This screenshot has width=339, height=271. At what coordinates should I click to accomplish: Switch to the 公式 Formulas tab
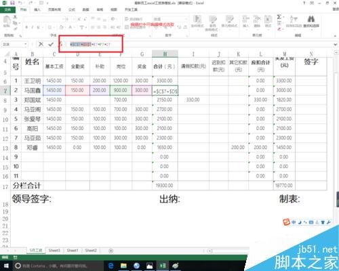pyautogui.click(x=72, y=9)
